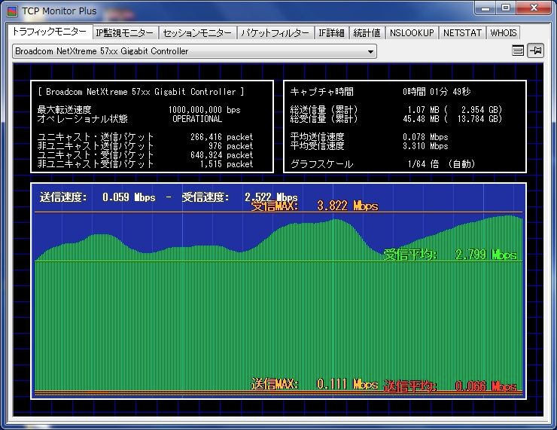
Task: Close the TCP Monitor Plus window
Action: tap(534, 8)
